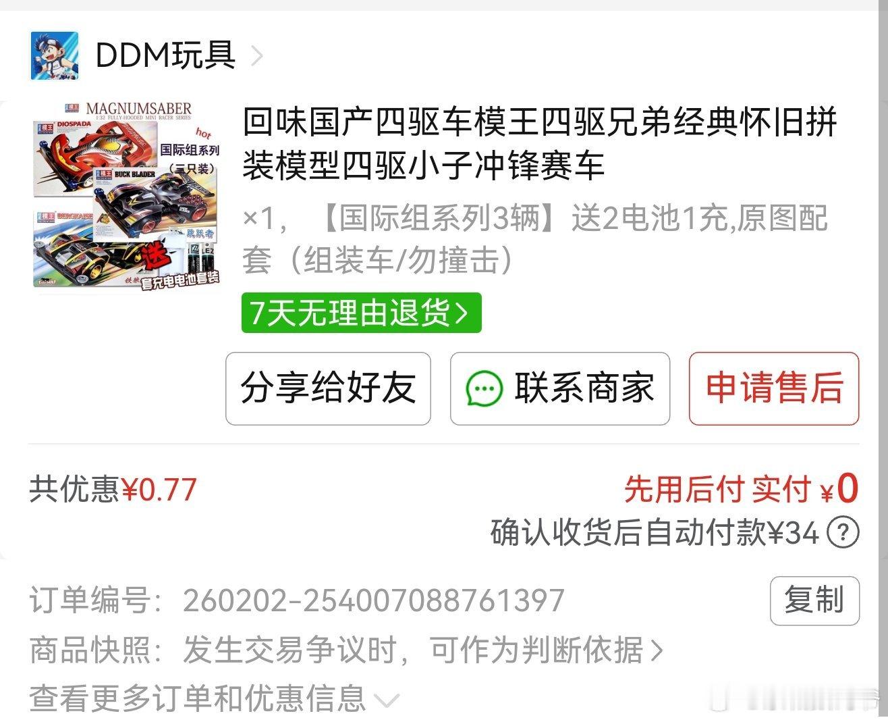This screenshot has width=888, height=720.
Task: Open the 7天无理由退货 green tag
Action: tap(361, 313)
